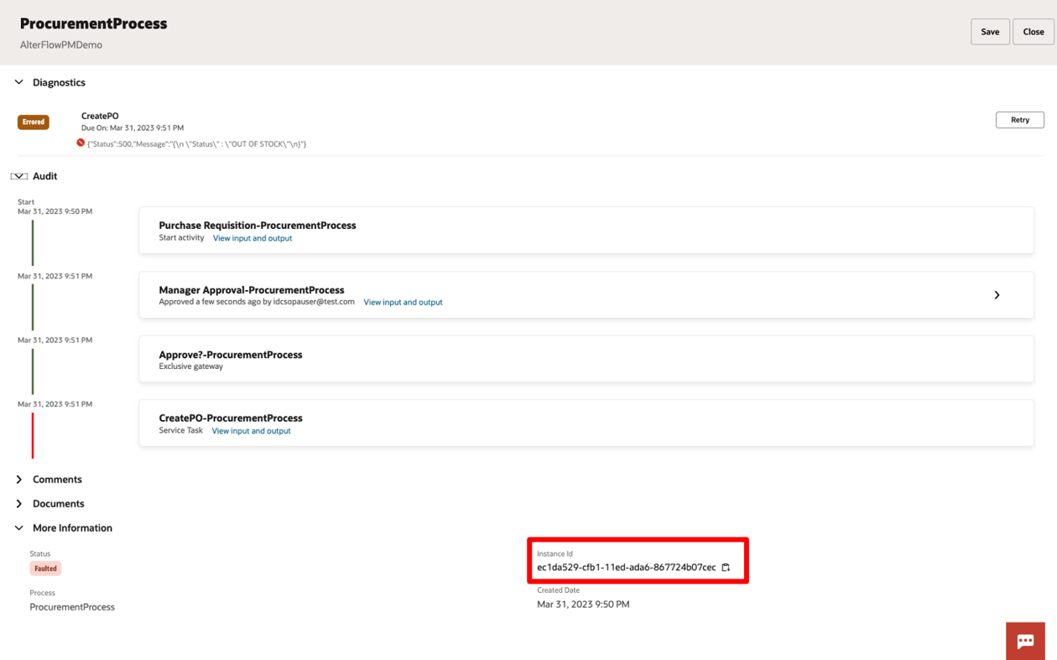Screen dimensions: 1057x660
Task: Open View input and output for Manager Approval
Action: [x=403, y=302]
